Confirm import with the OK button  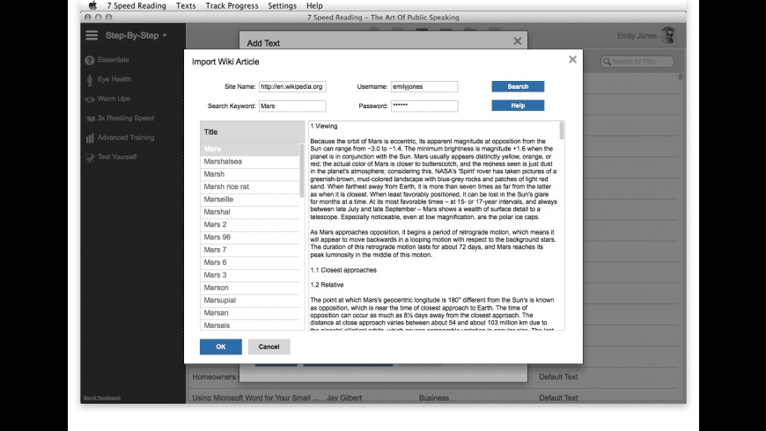click(221, 347)
